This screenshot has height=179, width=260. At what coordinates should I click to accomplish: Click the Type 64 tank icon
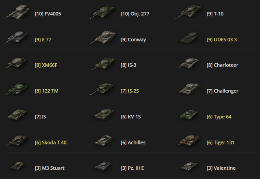click(189, 114)
